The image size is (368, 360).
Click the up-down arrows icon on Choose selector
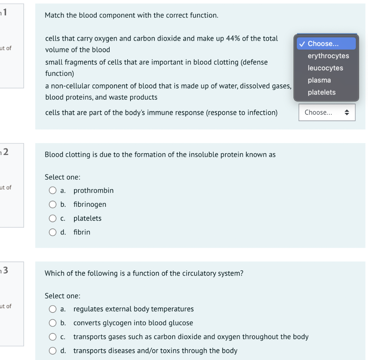tap(347, 112)
